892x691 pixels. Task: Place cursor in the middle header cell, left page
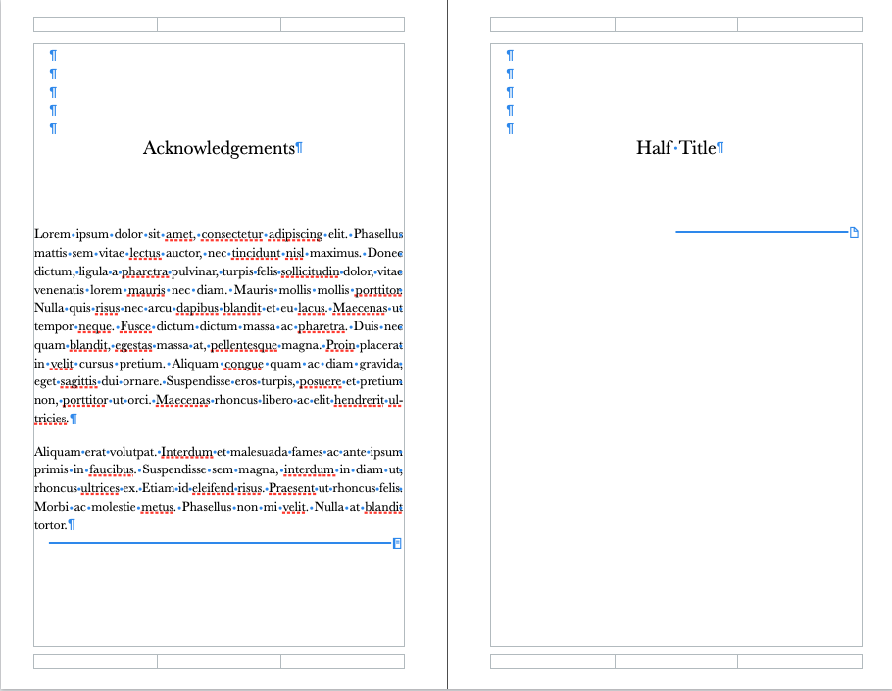[218, 24]
